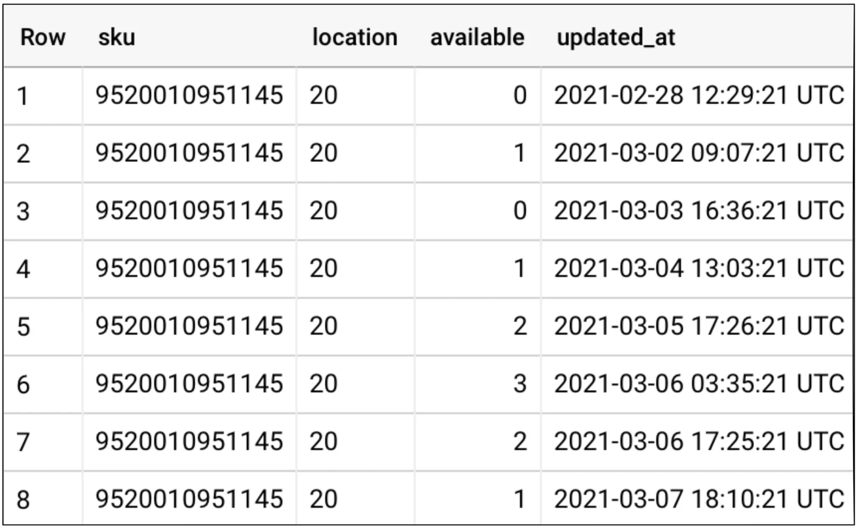Select timestamp 2021-03-07 18:10:21 UTC

(699, 499)
